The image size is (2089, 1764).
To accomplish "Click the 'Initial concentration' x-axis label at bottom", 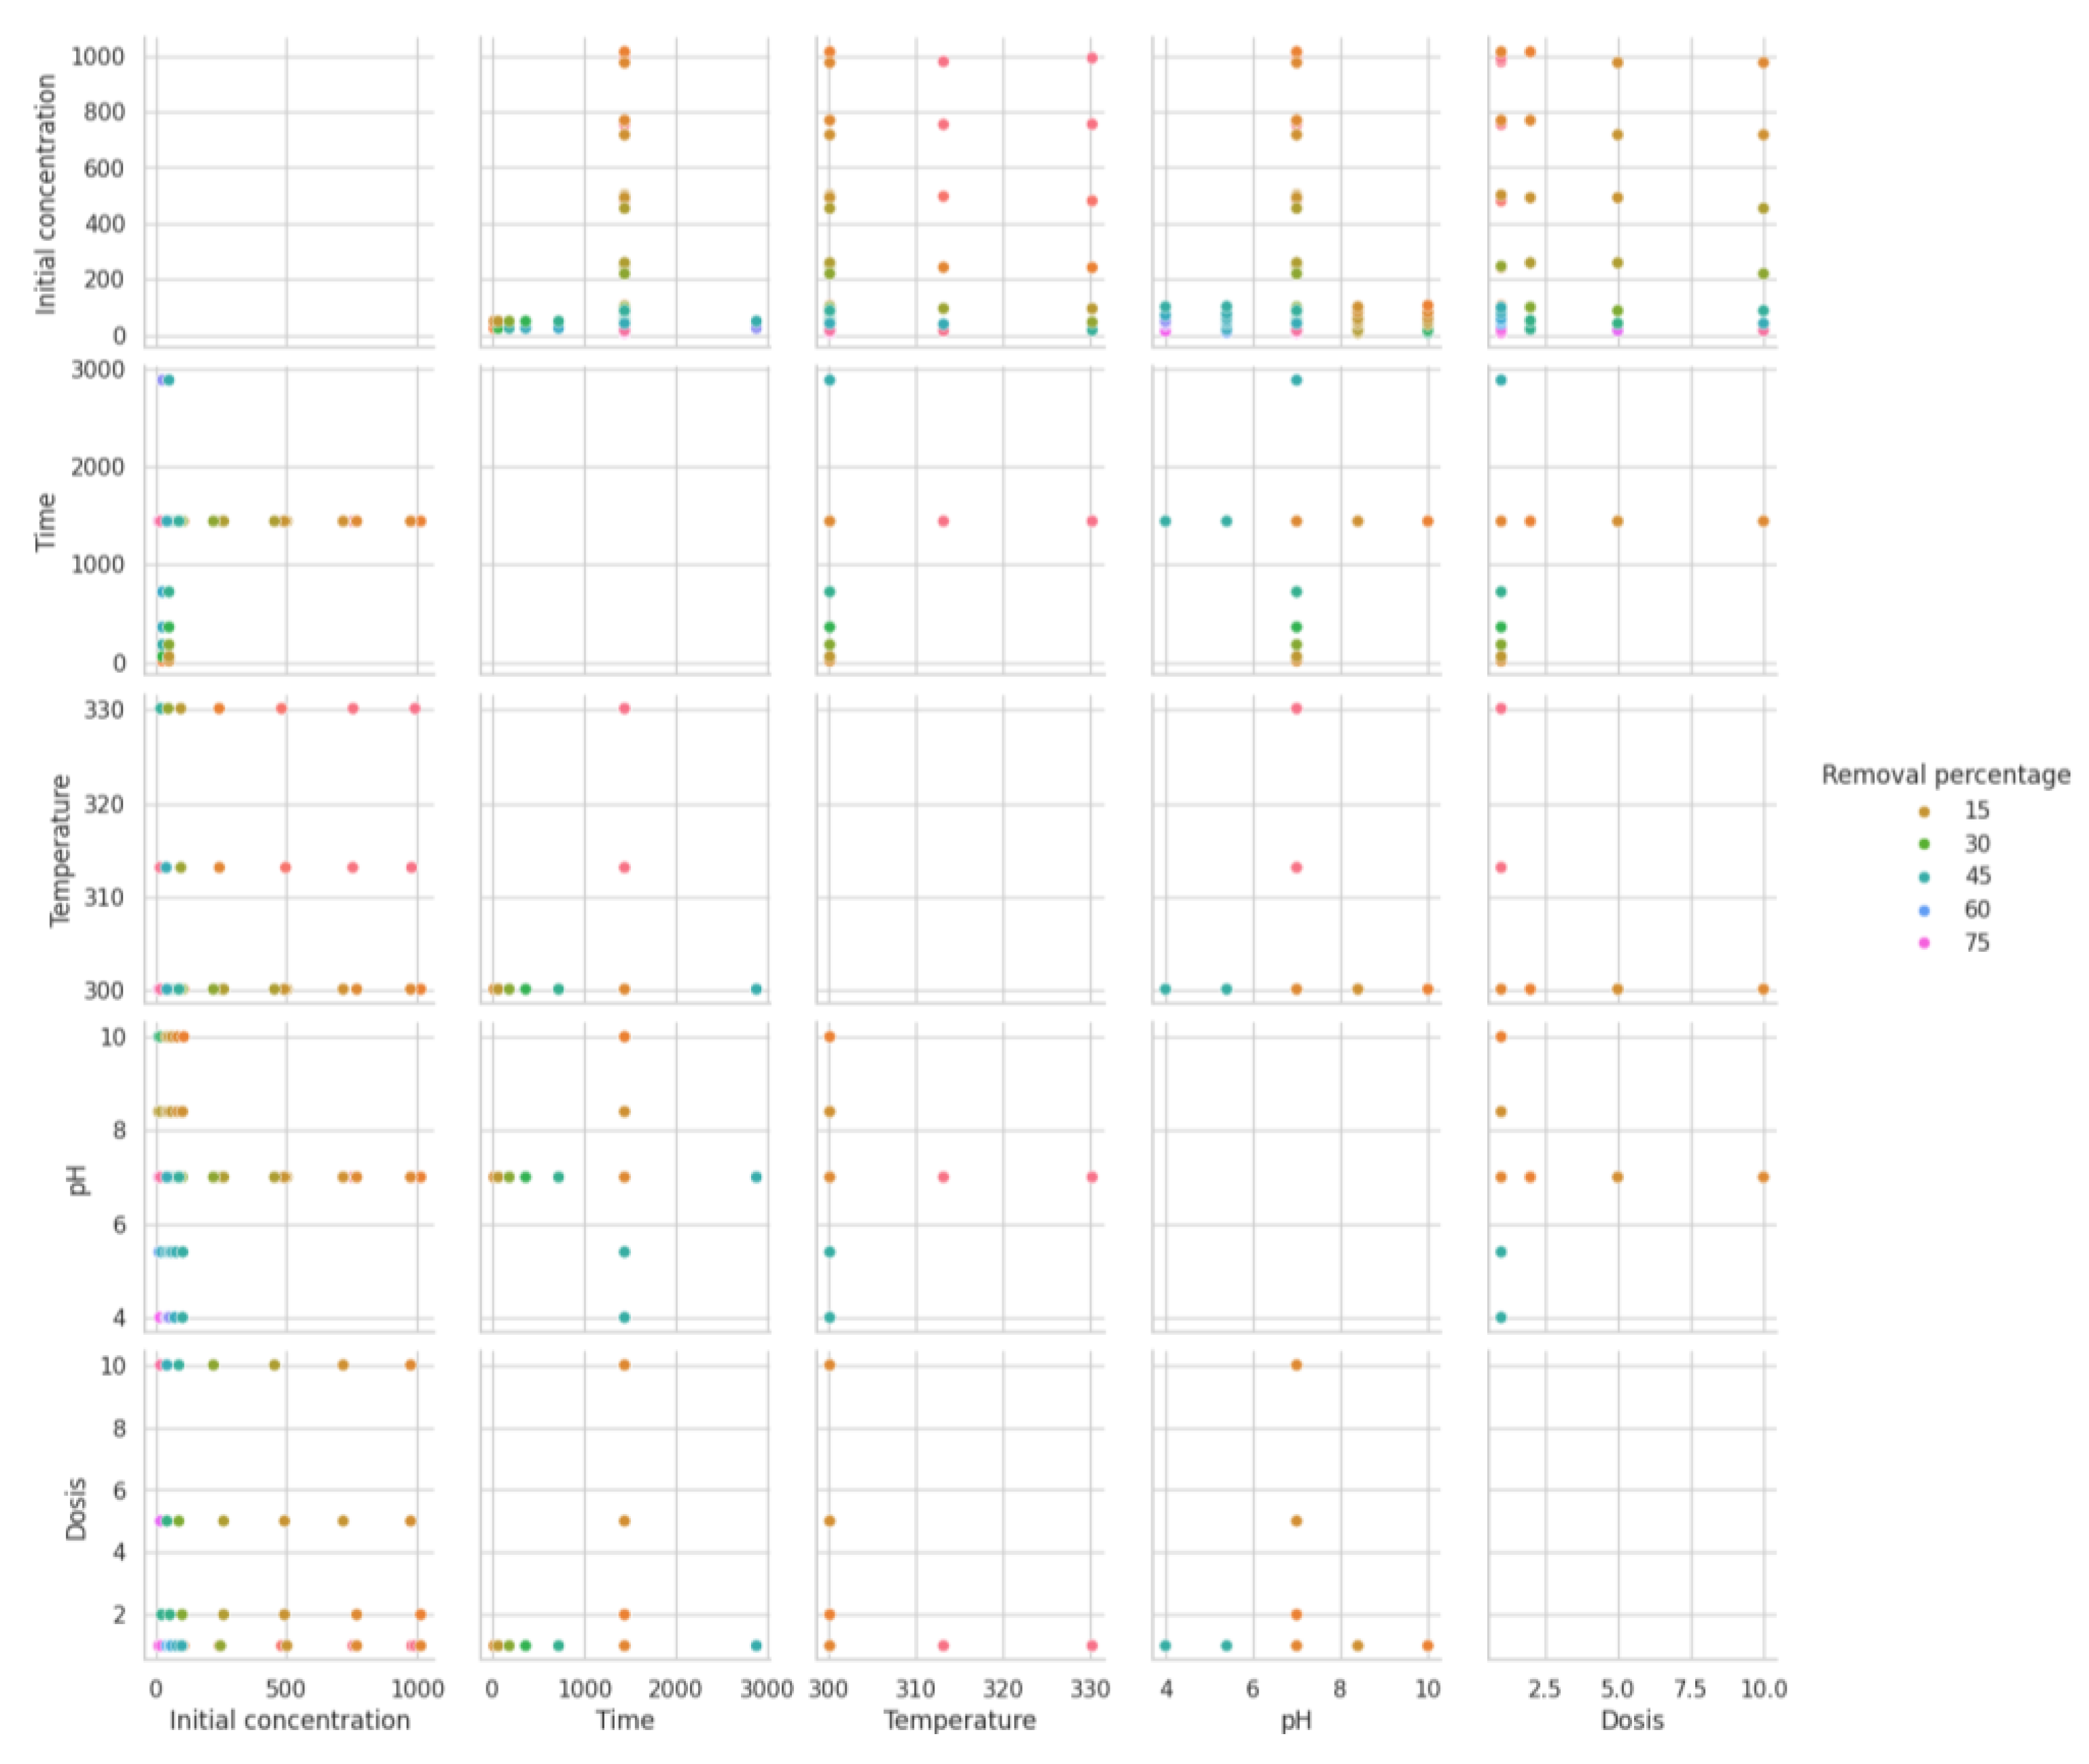I will click(x=290, y=1720).
